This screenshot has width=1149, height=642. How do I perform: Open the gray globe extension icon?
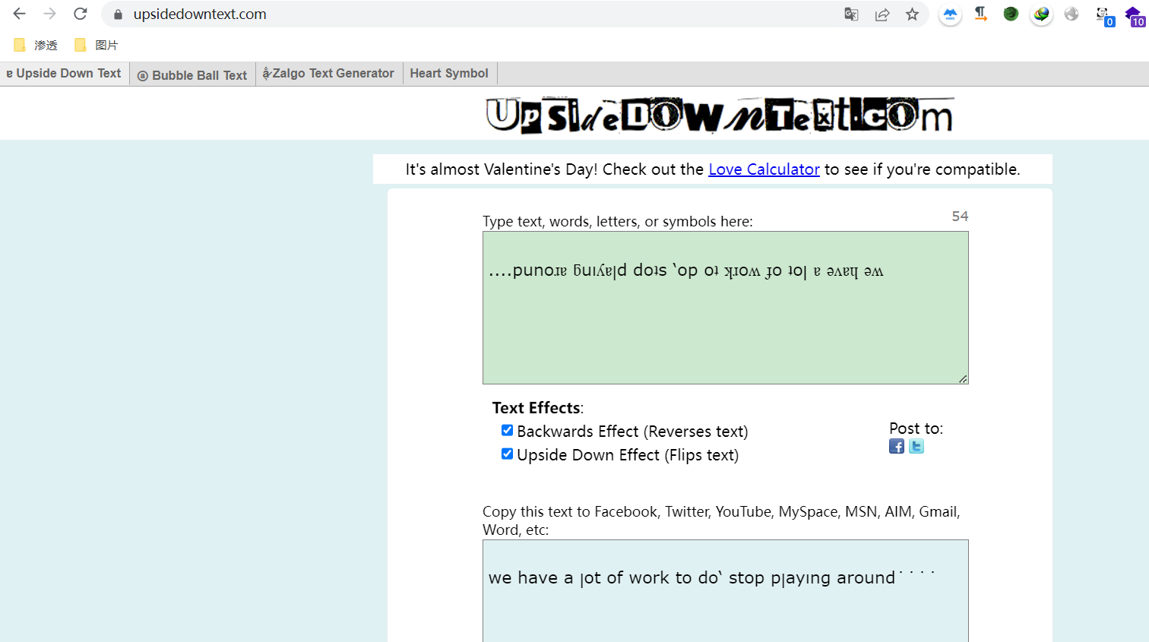1071,14
